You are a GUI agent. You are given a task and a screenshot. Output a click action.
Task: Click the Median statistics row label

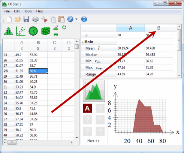(x=99, y=55)
